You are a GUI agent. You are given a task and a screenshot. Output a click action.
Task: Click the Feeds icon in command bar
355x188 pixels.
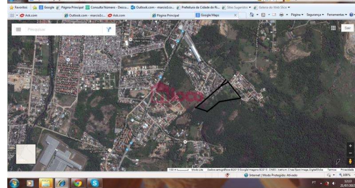click(x=263, y=15)
